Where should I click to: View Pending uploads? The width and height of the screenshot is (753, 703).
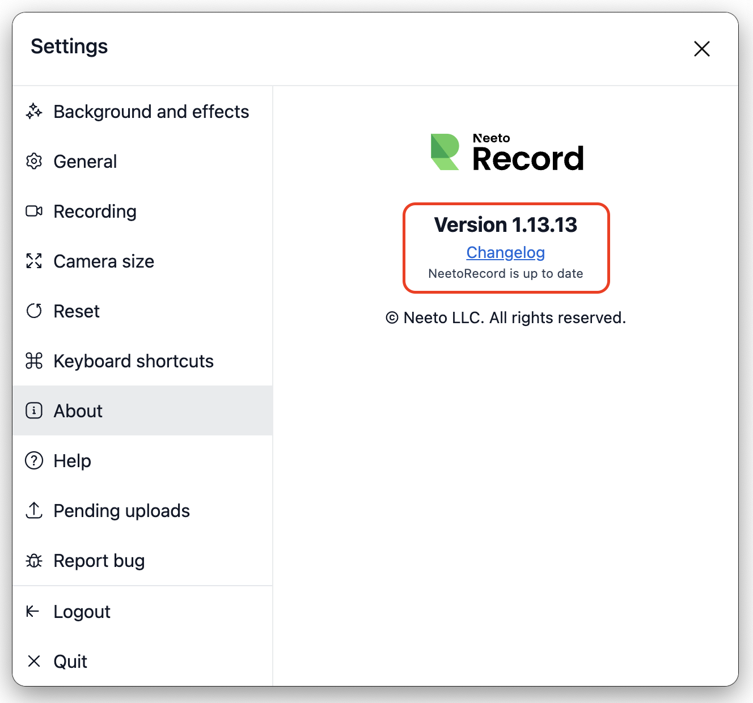142,510
